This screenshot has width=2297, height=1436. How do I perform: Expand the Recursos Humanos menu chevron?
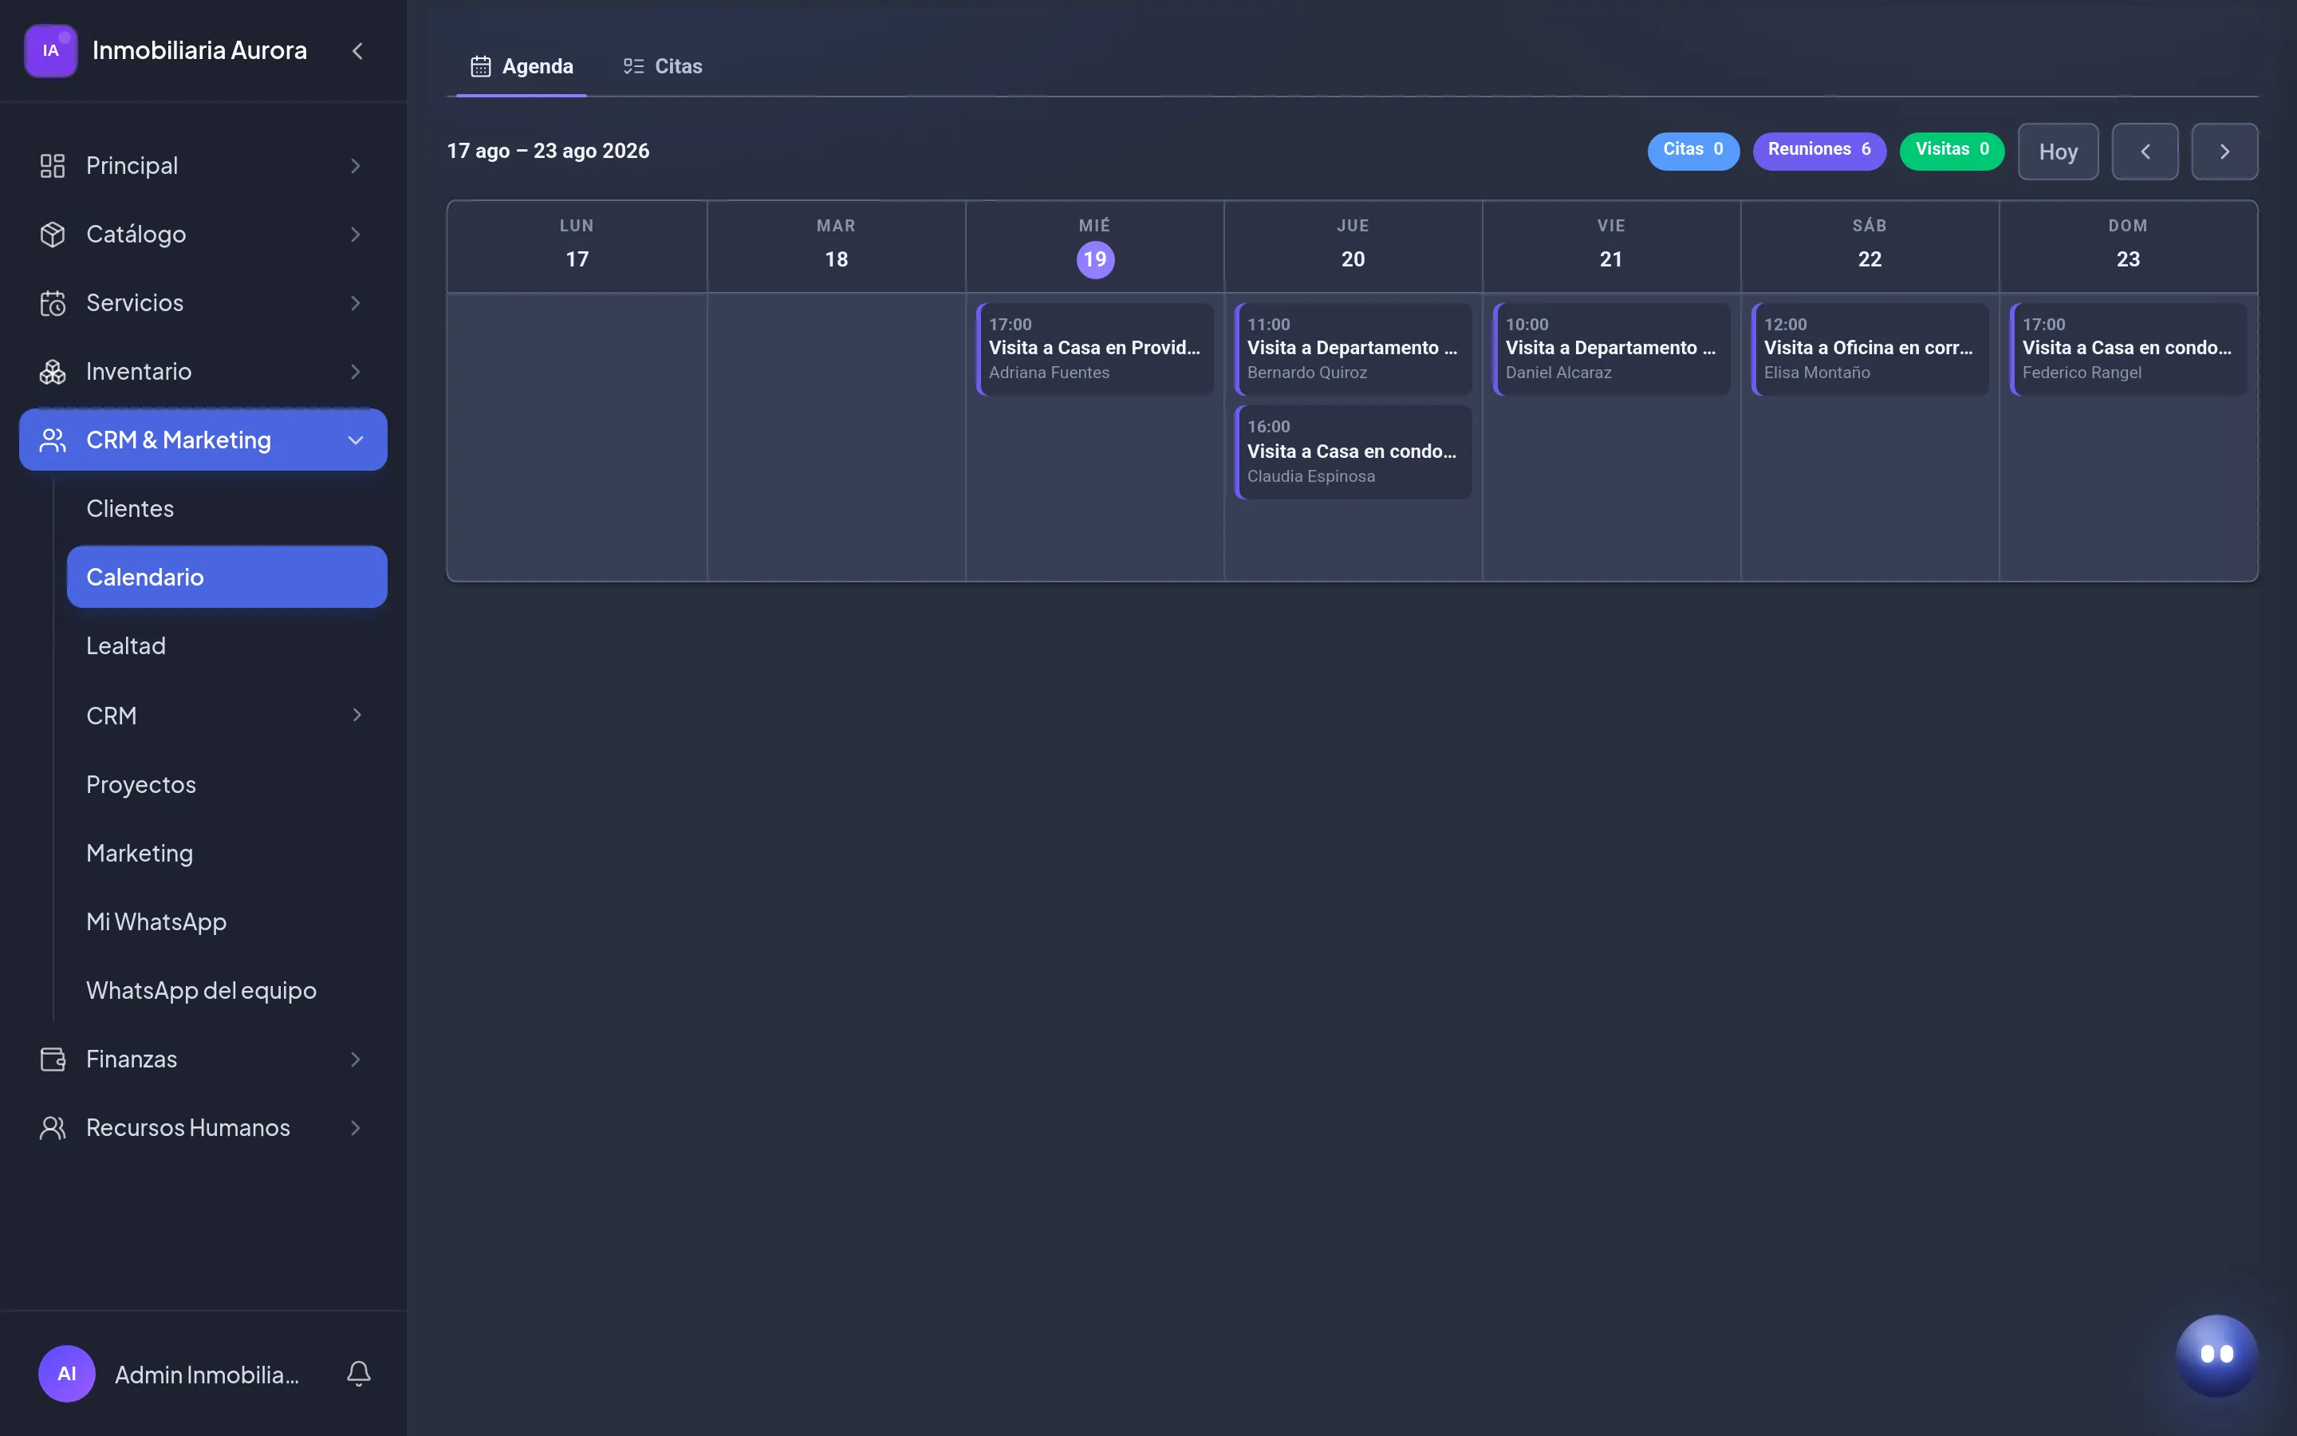coord(355,1127)
